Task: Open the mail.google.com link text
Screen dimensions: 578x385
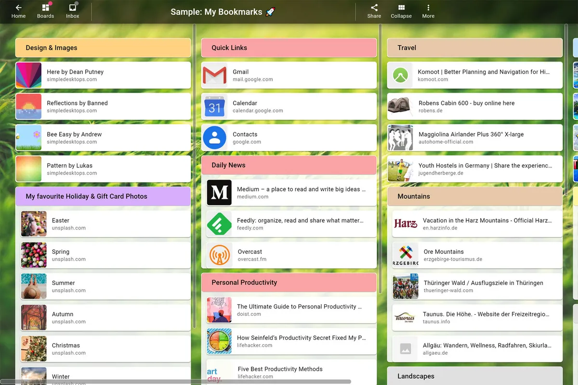Action: tap(253, 79)
